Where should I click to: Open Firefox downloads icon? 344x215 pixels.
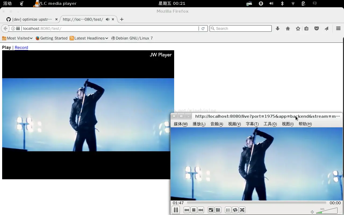(278, 28)
